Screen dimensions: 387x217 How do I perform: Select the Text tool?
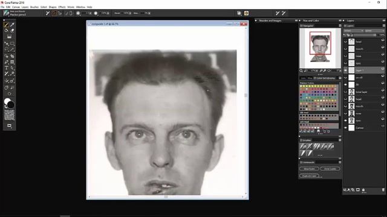(7, 68)
